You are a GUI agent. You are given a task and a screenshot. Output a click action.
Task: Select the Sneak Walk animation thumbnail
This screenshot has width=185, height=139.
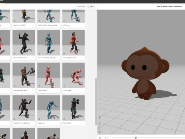[x=74, y=75]
